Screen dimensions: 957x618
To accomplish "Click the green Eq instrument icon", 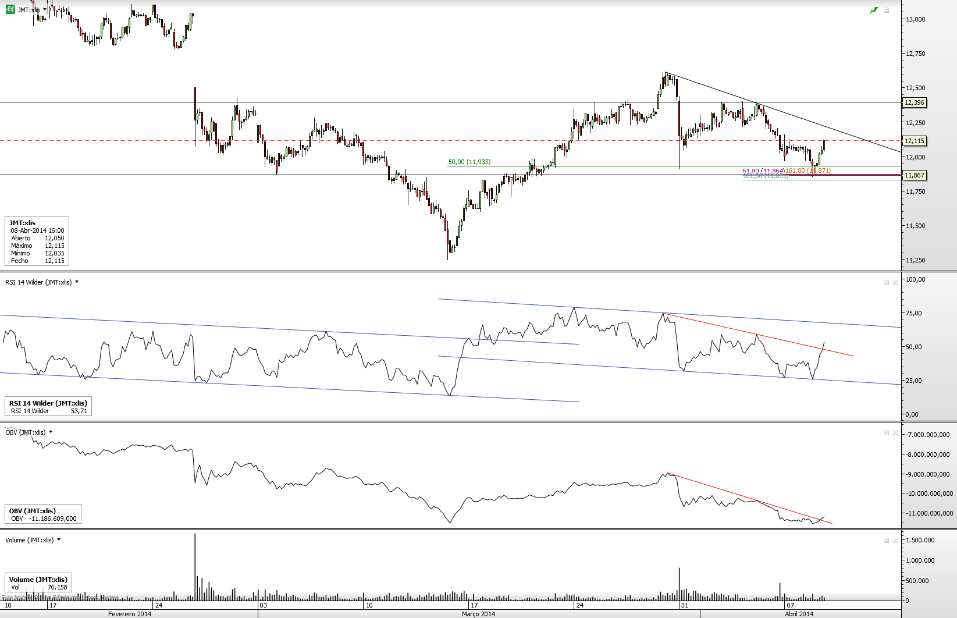I will pos(10,9).
